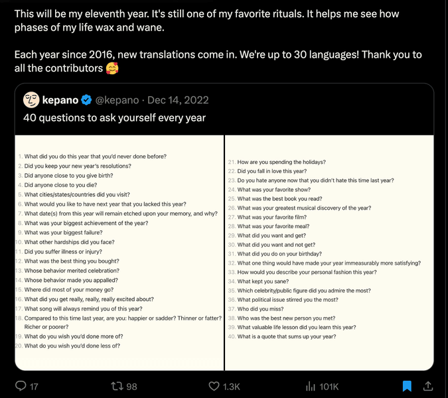Click the quoted tweet text '40 questions to ask yourself'
The height and width of the screenshot is (398, 448).
(114, 117)
